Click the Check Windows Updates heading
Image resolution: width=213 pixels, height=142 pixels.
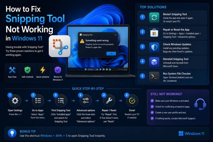point(177,44)
